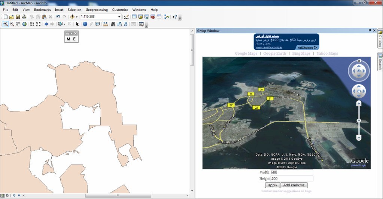The width and height of the screenshot is (383, 199).
Task: Click north N on look compass
Action: 359,61
